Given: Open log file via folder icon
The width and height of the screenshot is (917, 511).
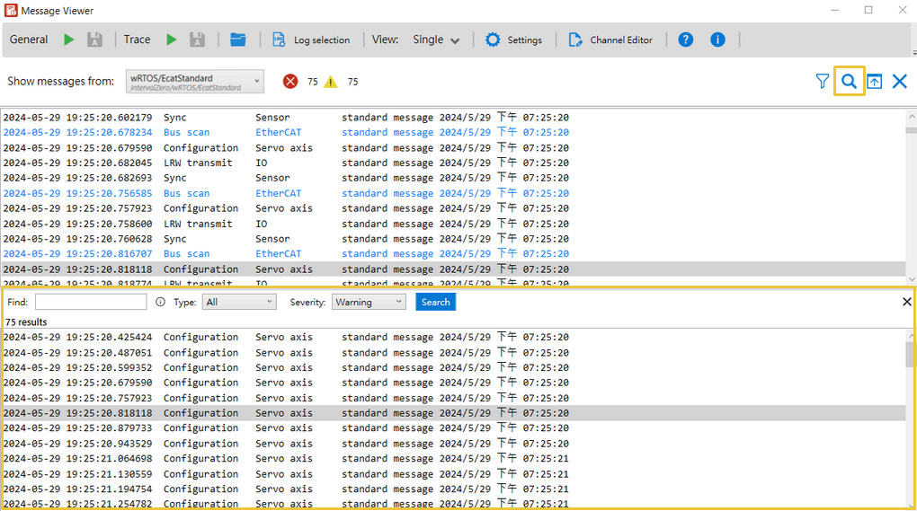Looking at the screenshot, I should [x=237, y=40].
